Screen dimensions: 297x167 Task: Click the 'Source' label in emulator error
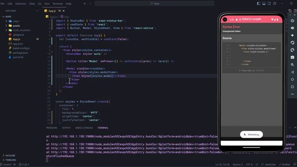pos(227,38)
